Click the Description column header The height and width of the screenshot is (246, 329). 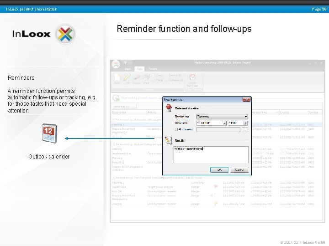point(129,113)
